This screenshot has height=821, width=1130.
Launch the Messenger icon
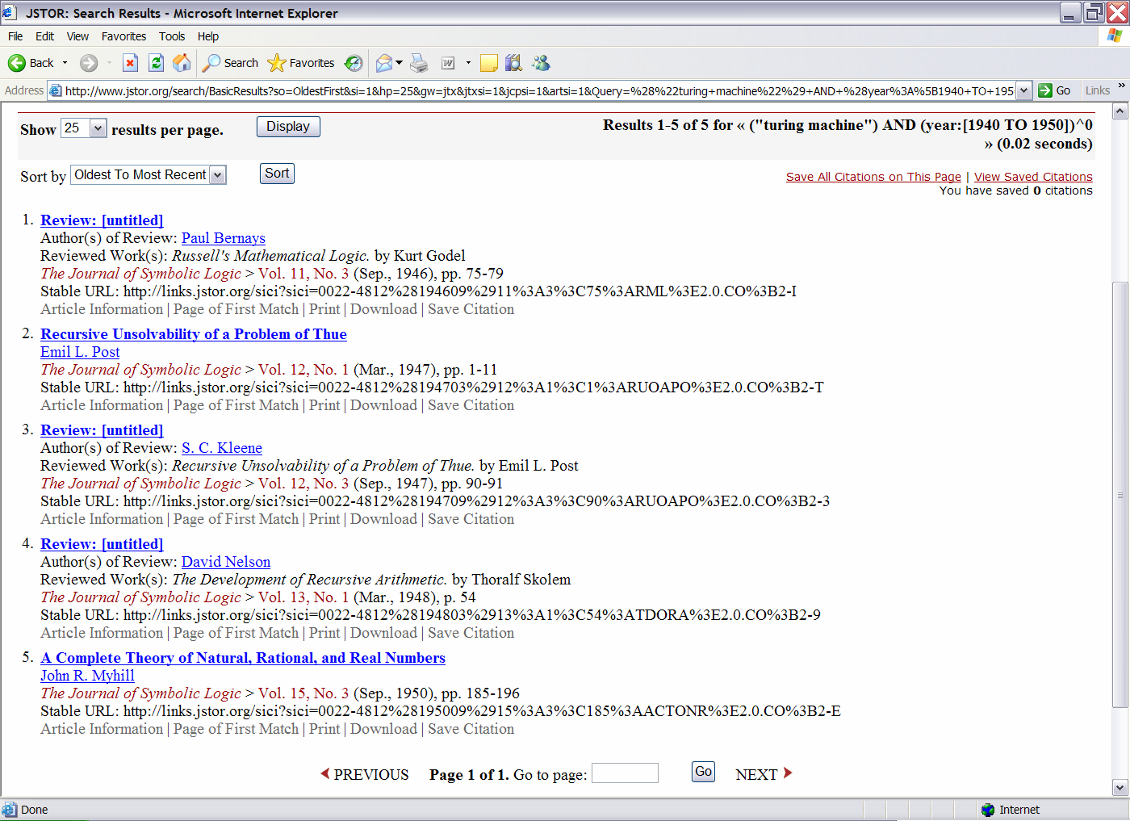(x=541, y=63)
